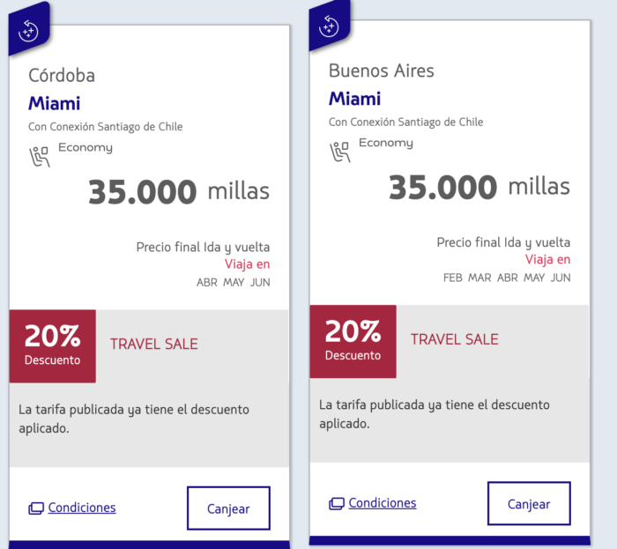Click the miles badge icon on Córdoba card
617x549 pixels.
click(x=28, y=31)
